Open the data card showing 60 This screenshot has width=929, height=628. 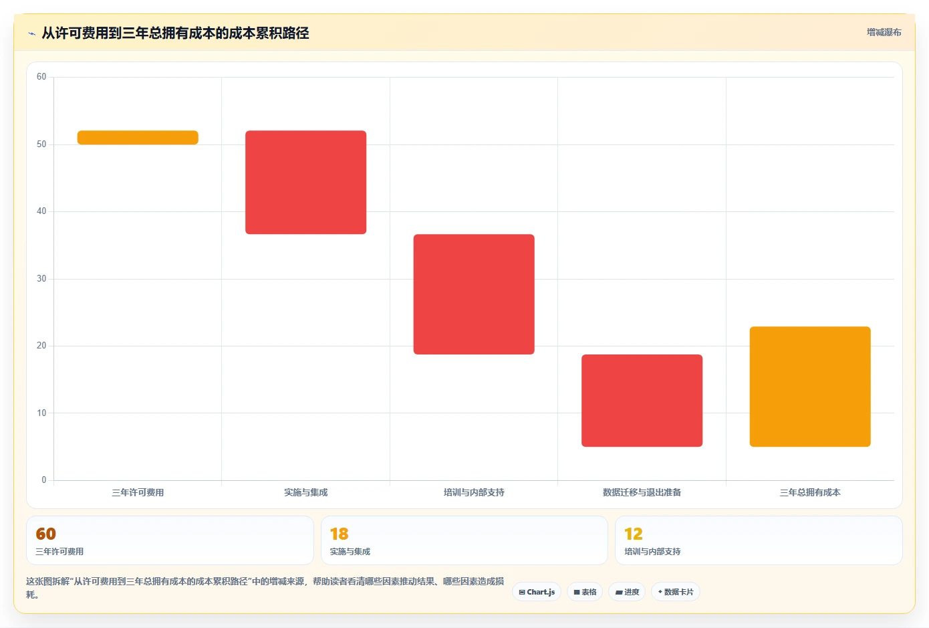tap(170, 540)
